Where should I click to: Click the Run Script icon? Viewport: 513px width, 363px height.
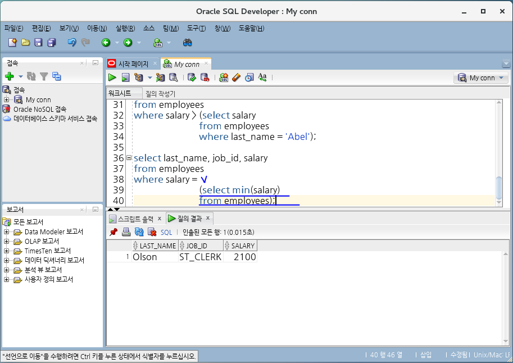[126, 77]
